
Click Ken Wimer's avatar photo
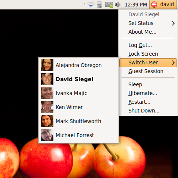point(47,107)
